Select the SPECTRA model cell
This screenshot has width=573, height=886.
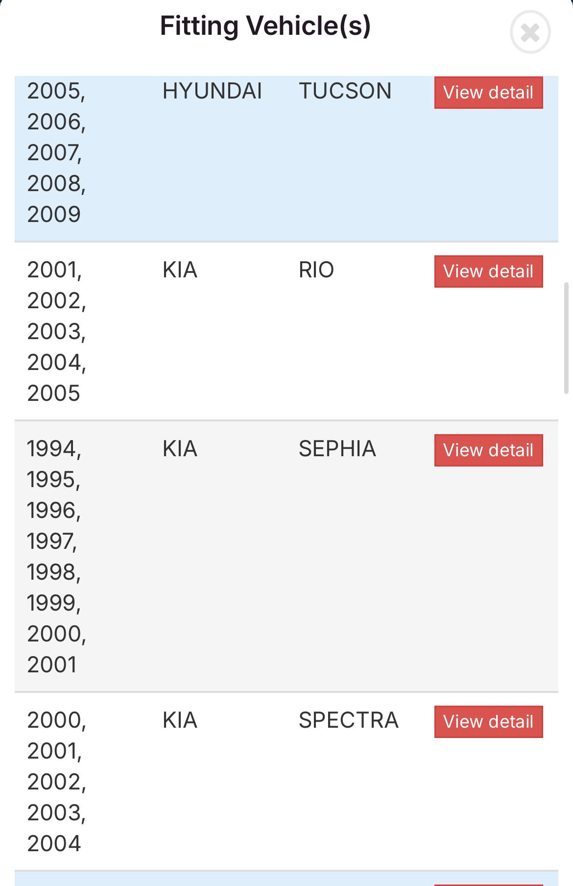click(x=348, y=720)
